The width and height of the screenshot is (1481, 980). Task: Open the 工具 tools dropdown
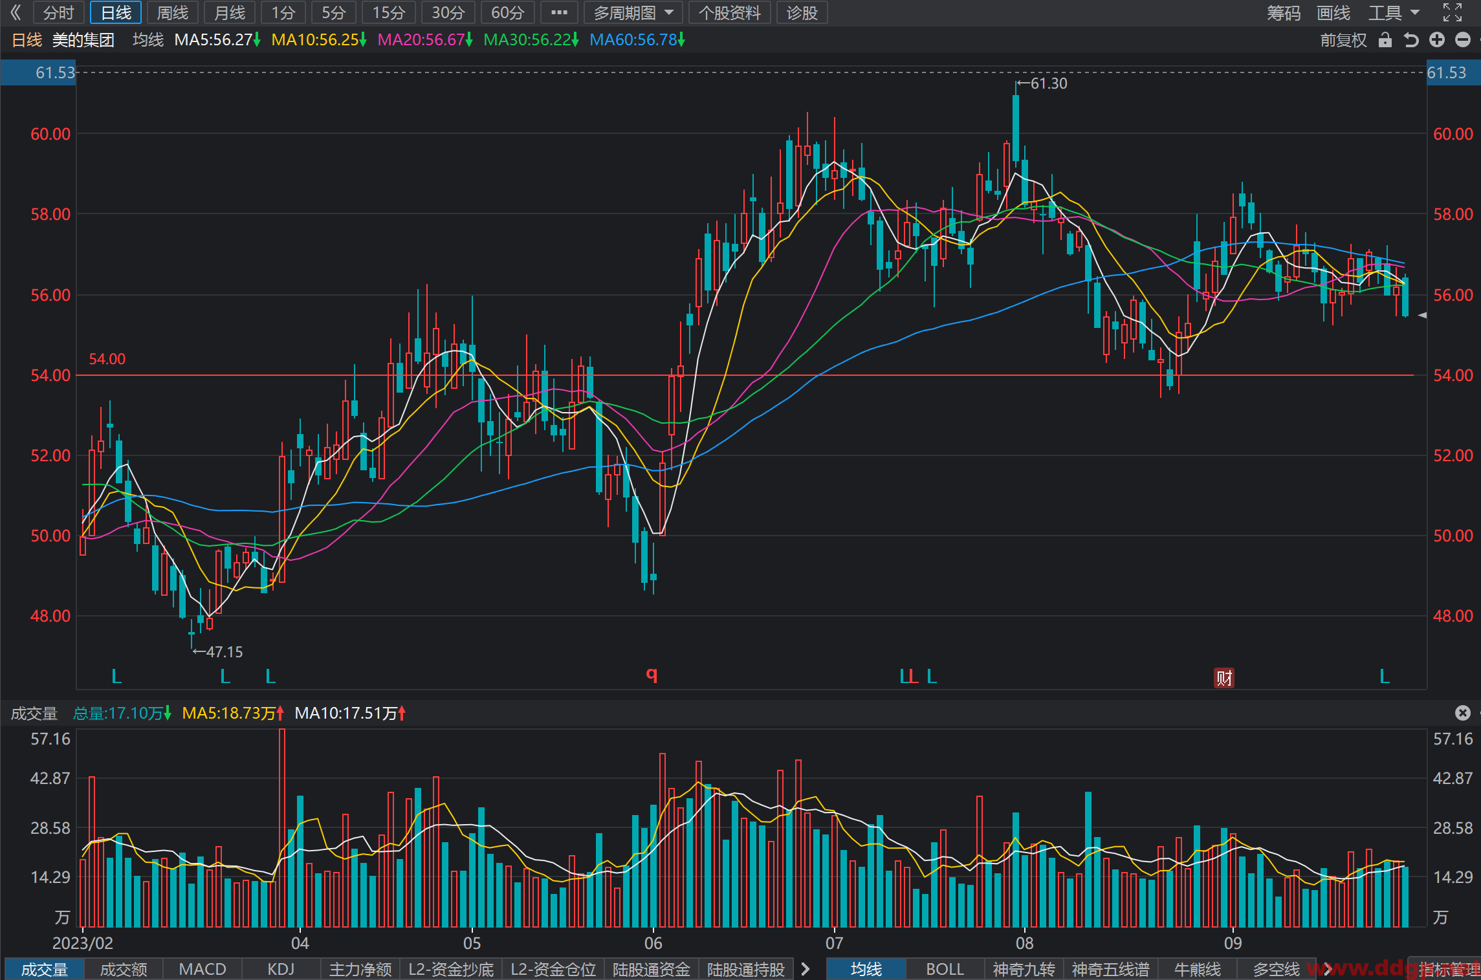(1394, 12)
